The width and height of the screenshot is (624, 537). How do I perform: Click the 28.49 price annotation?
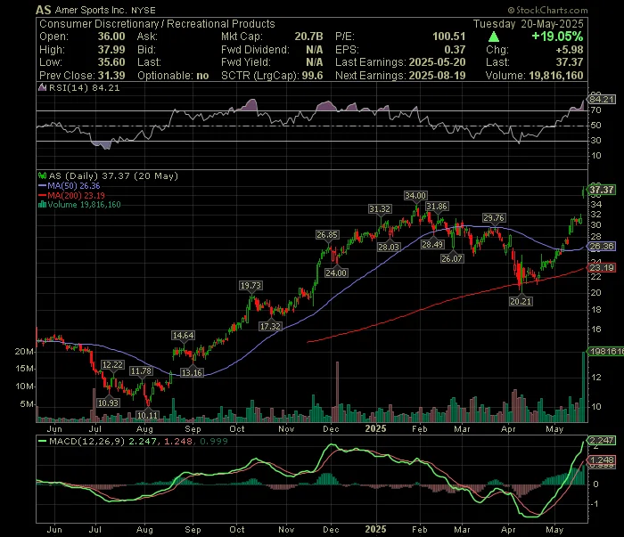click(x=432, y=244)
